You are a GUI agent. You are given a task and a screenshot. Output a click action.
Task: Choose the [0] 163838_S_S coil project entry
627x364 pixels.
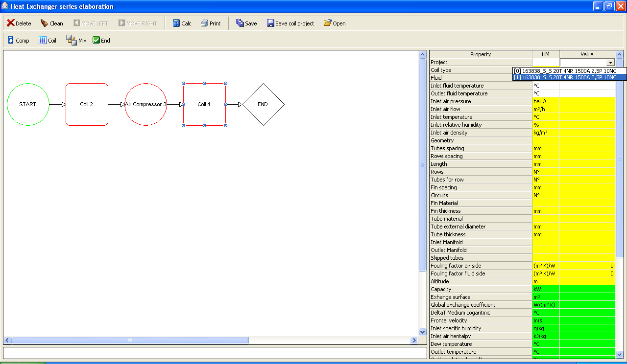[569, 71]
